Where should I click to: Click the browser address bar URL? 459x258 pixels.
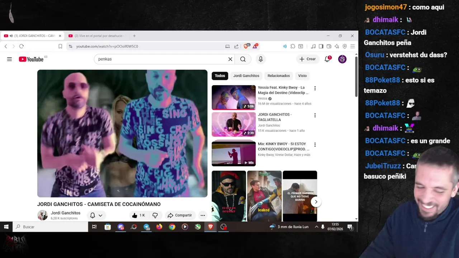[107, 46]
